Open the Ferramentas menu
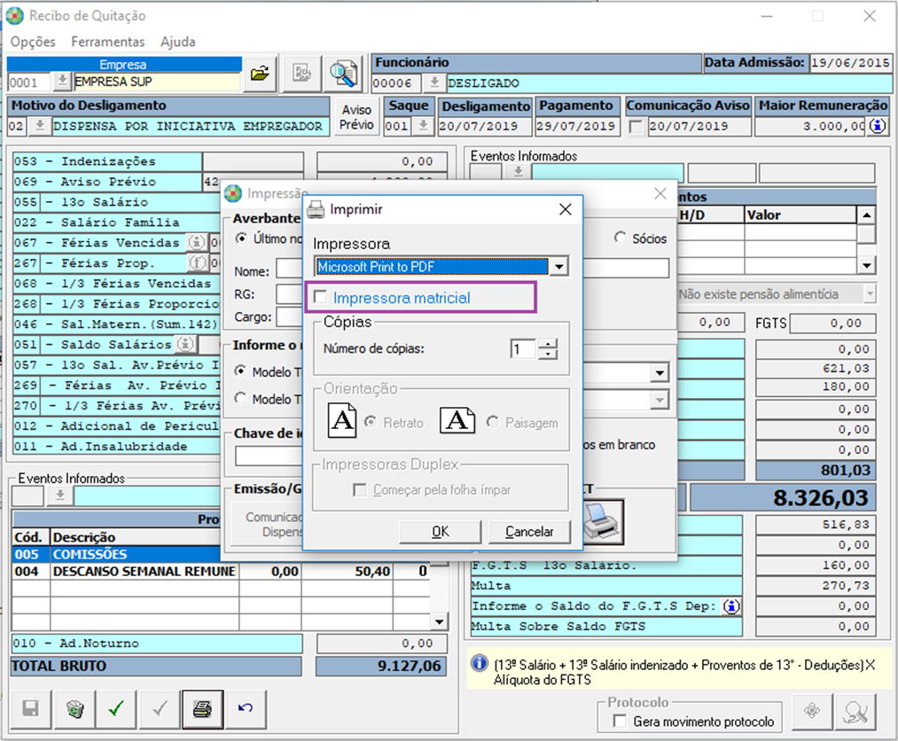The image size is (898, 741). pyautogui.click(x=107, y=42)
